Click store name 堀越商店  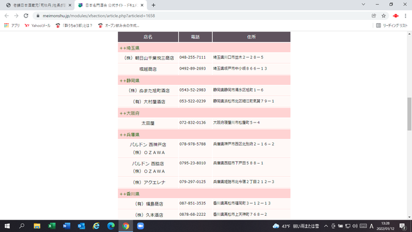tap(148, 69)
